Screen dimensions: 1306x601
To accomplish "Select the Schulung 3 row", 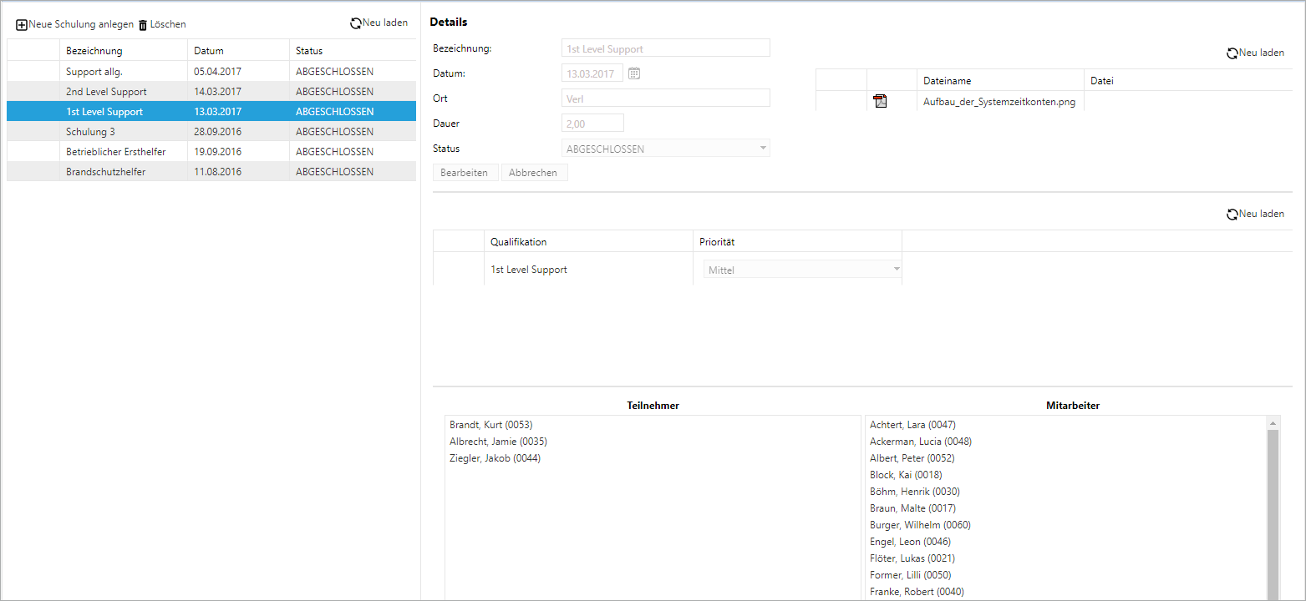I will [211, 132].
